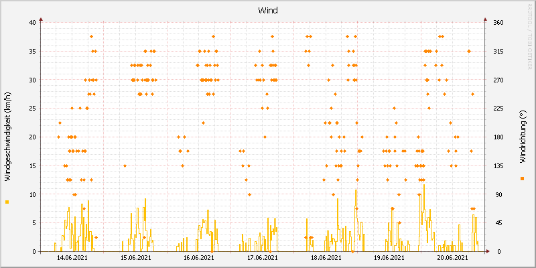This screenshot has width=536, height=268.
Task: Click the Wind chart title
Action: coord(267,11)
